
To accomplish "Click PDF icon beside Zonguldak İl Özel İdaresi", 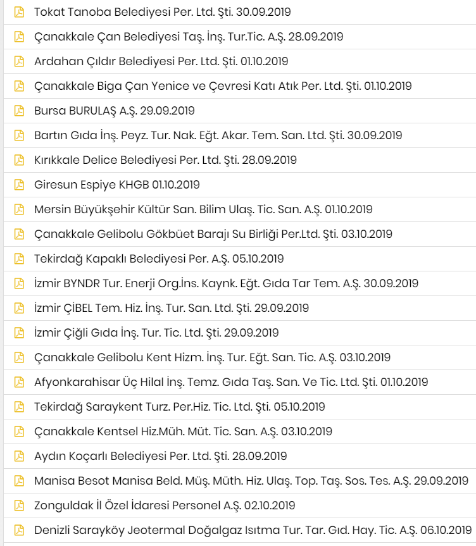I will tap(19, 506).
